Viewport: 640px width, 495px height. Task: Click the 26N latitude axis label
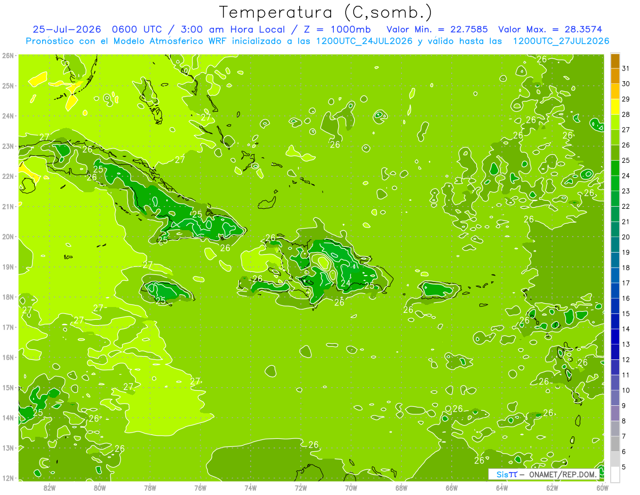click(x=7, y=56)
